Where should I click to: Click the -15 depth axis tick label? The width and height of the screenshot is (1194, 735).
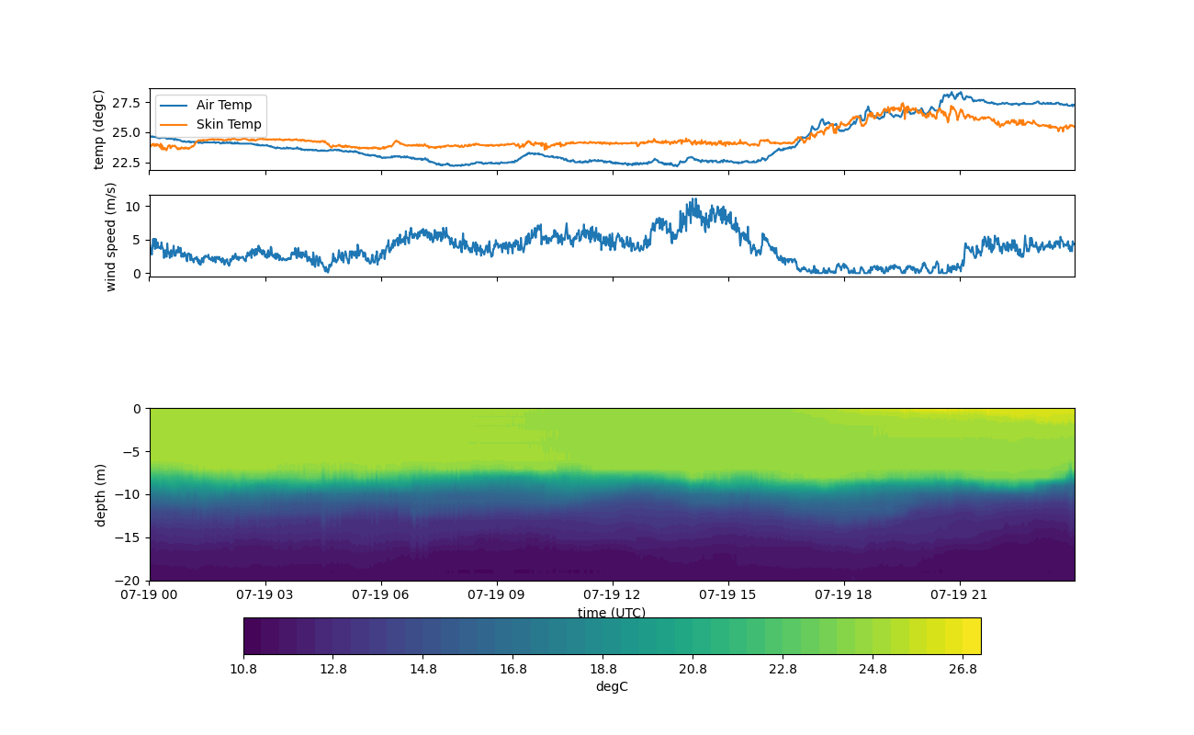tap(131, 537)
